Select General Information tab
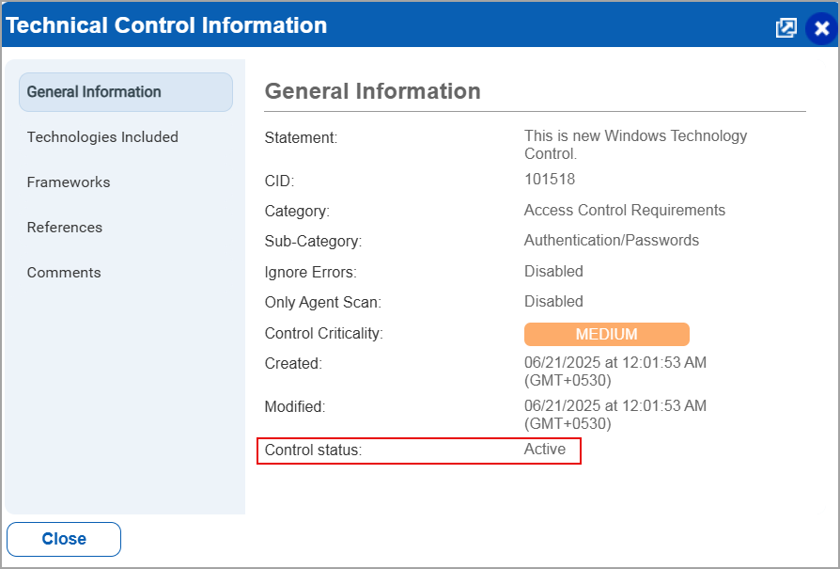The width and height of the screenshot is (840, 569). tap(126, 92)
